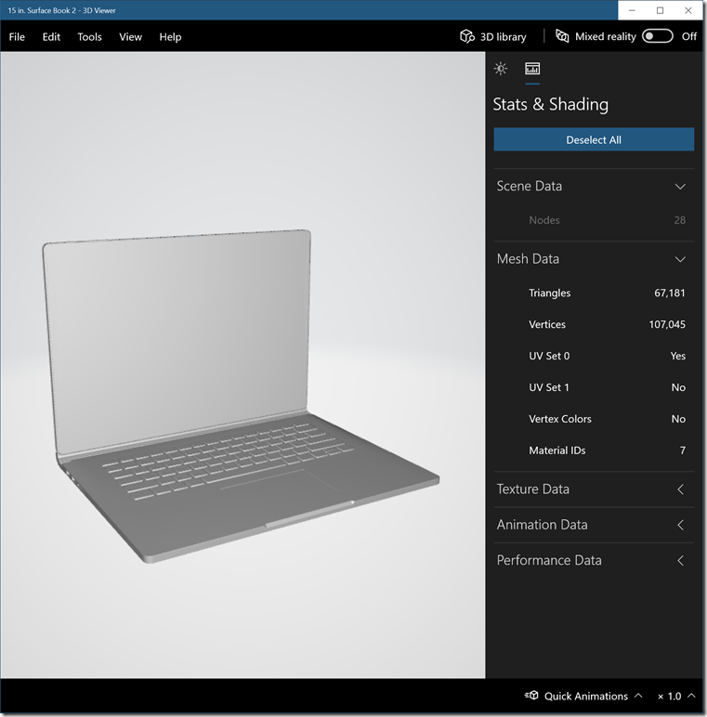
Task: Open the File menu
Action: [17, 37]
